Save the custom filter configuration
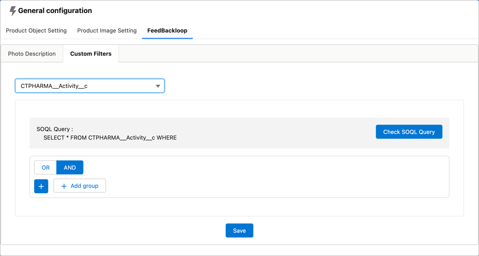Image resolution: width=479 pixels, height=256 pixels. click(x=239, y=230)
